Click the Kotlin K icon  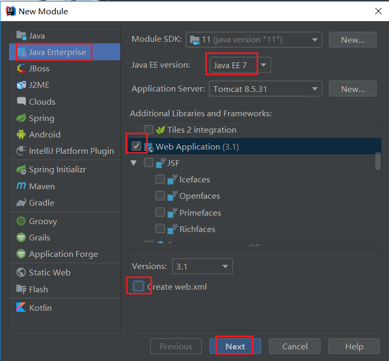tap(21, 307)
